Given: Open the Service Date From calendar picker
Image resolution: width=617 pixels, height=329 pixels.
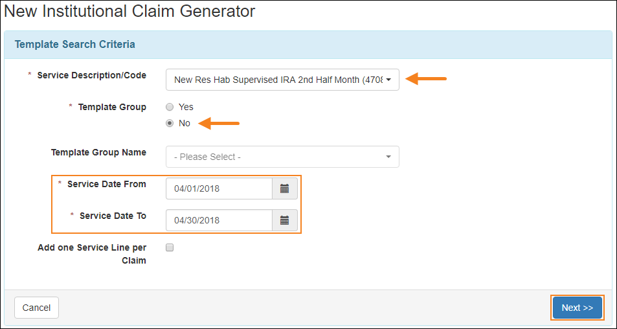Looking at the screenshot, I should 284,188.
